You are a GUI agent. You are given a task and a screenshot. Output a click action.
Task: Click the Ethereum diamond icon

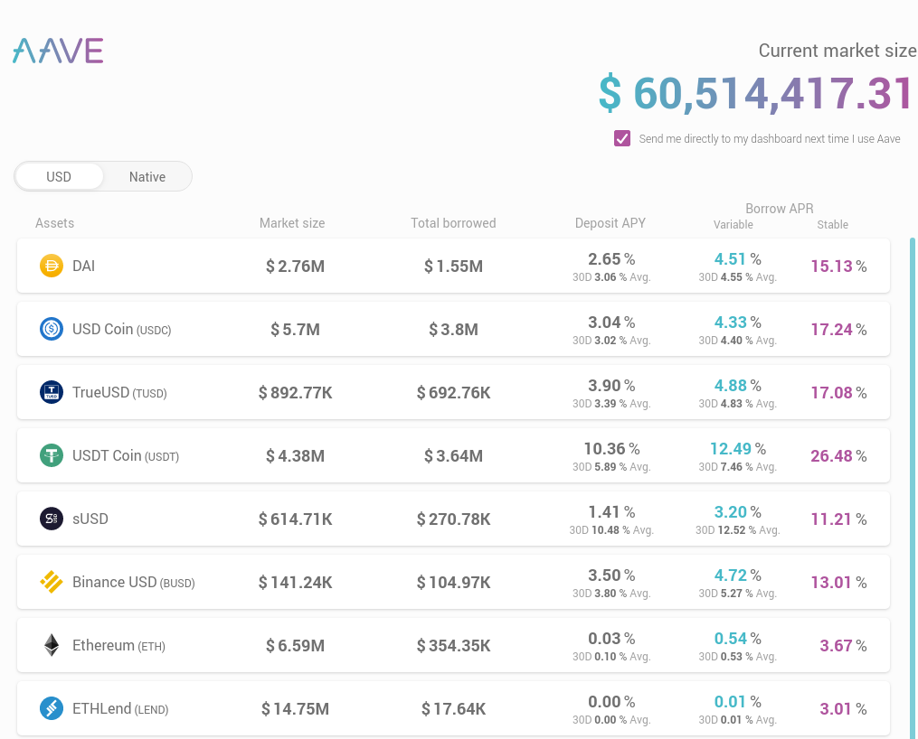(52, 645)
